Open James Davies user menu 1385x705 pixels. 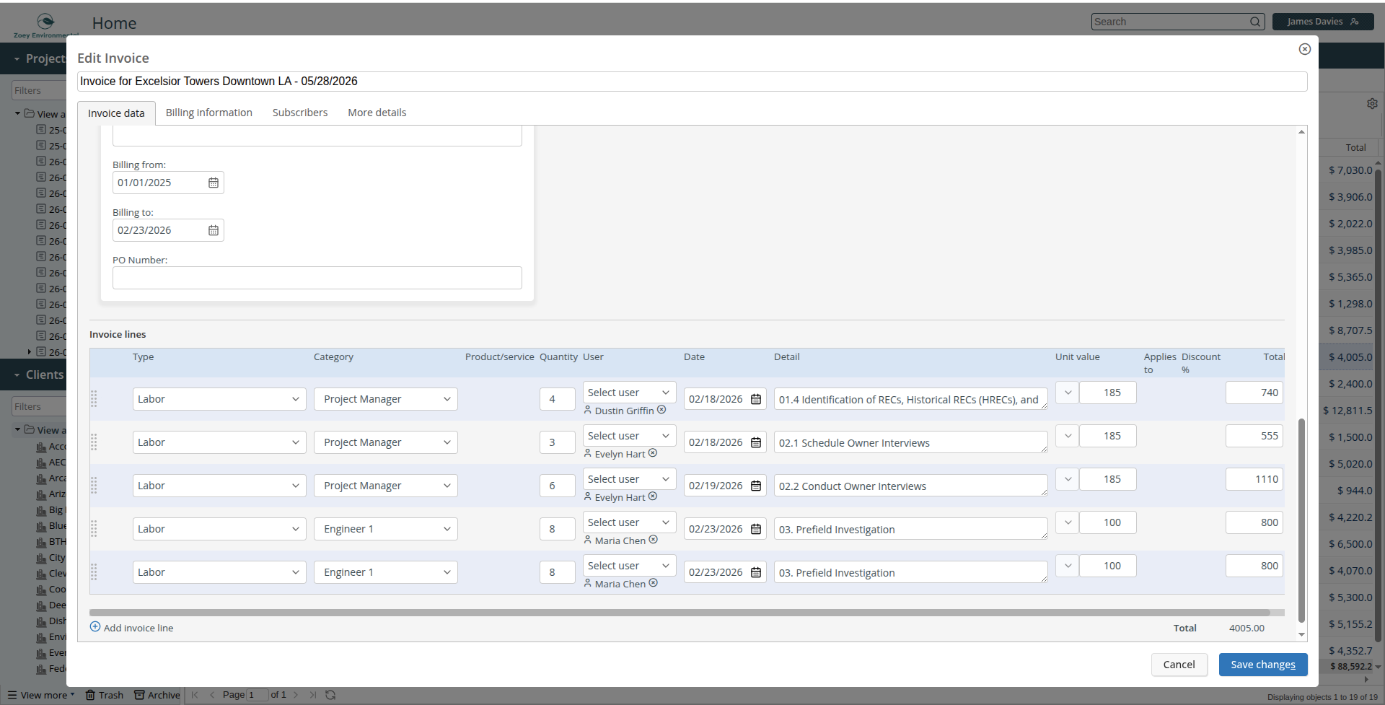click(x=1323, y=22)
